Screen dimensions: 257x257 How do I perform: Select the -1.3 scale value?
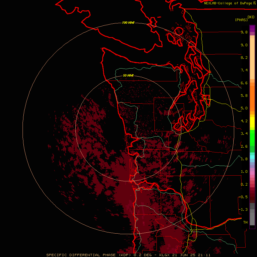[243, 210]
